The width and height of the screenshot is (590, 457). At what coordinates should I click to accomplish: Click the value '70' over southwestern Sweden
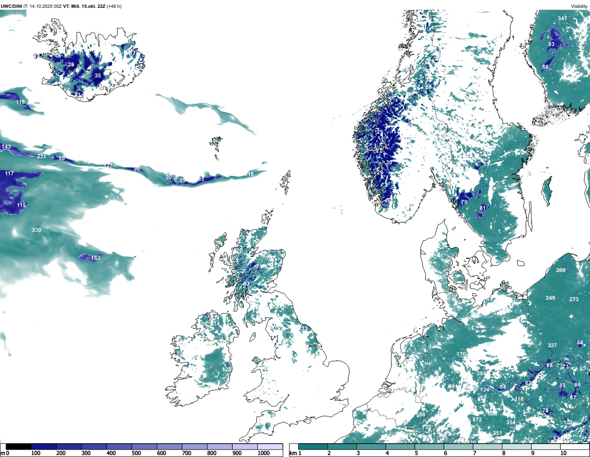(x=464, y=202)
